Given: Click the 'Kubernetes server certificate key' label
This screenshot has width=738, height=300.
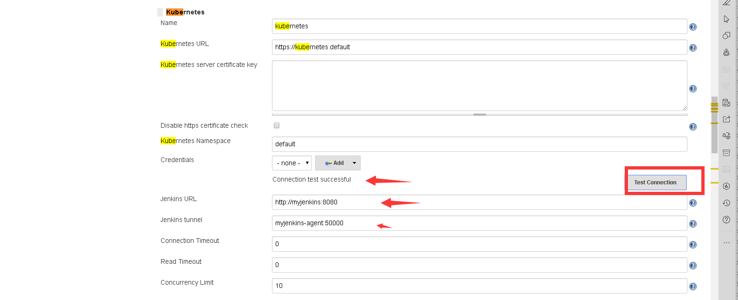Looking at the screenshot, I should (x=209, y=65).
